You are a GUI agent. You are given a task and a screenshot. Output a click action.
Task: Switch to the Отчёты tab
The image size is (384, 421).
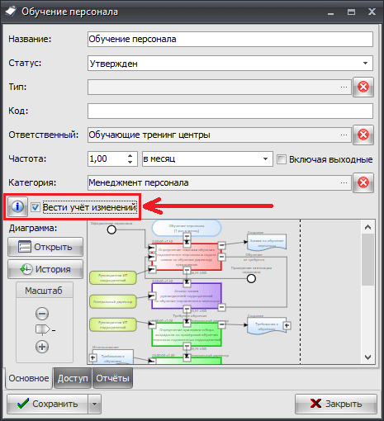pyautogui.click(x=112, y=378)
